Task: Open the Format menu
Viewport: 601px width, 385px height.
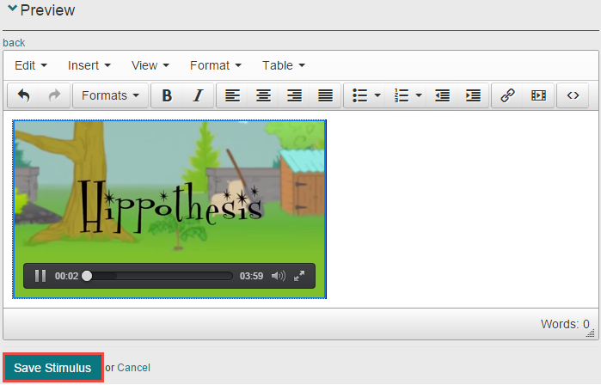Action: [216, 65]
